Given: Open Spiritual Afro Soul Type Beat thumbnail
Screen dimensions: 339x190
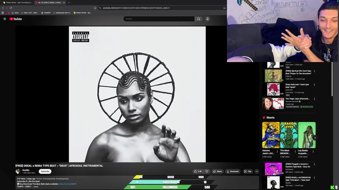Looking at the screenshot, I should click(273, 76).
